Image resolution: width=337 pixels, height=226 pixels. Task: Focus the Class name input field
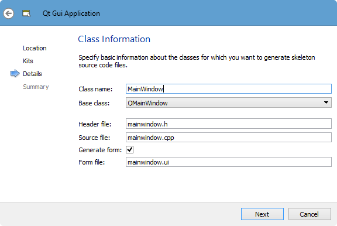tap(228, 89)
